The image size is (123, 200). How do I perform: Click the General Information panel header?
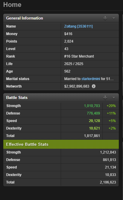tap(61, 18)
